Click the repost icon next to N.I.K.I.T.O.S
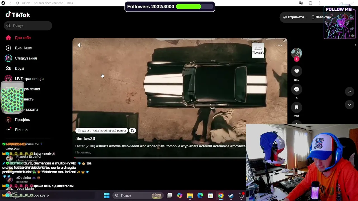The image size is (358, 201). (x=132, y=131)
